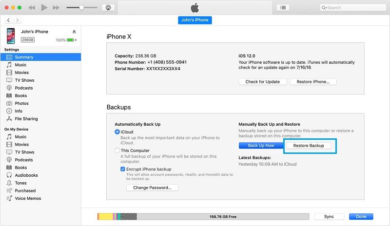Click Change Password... button

(152, 188)
